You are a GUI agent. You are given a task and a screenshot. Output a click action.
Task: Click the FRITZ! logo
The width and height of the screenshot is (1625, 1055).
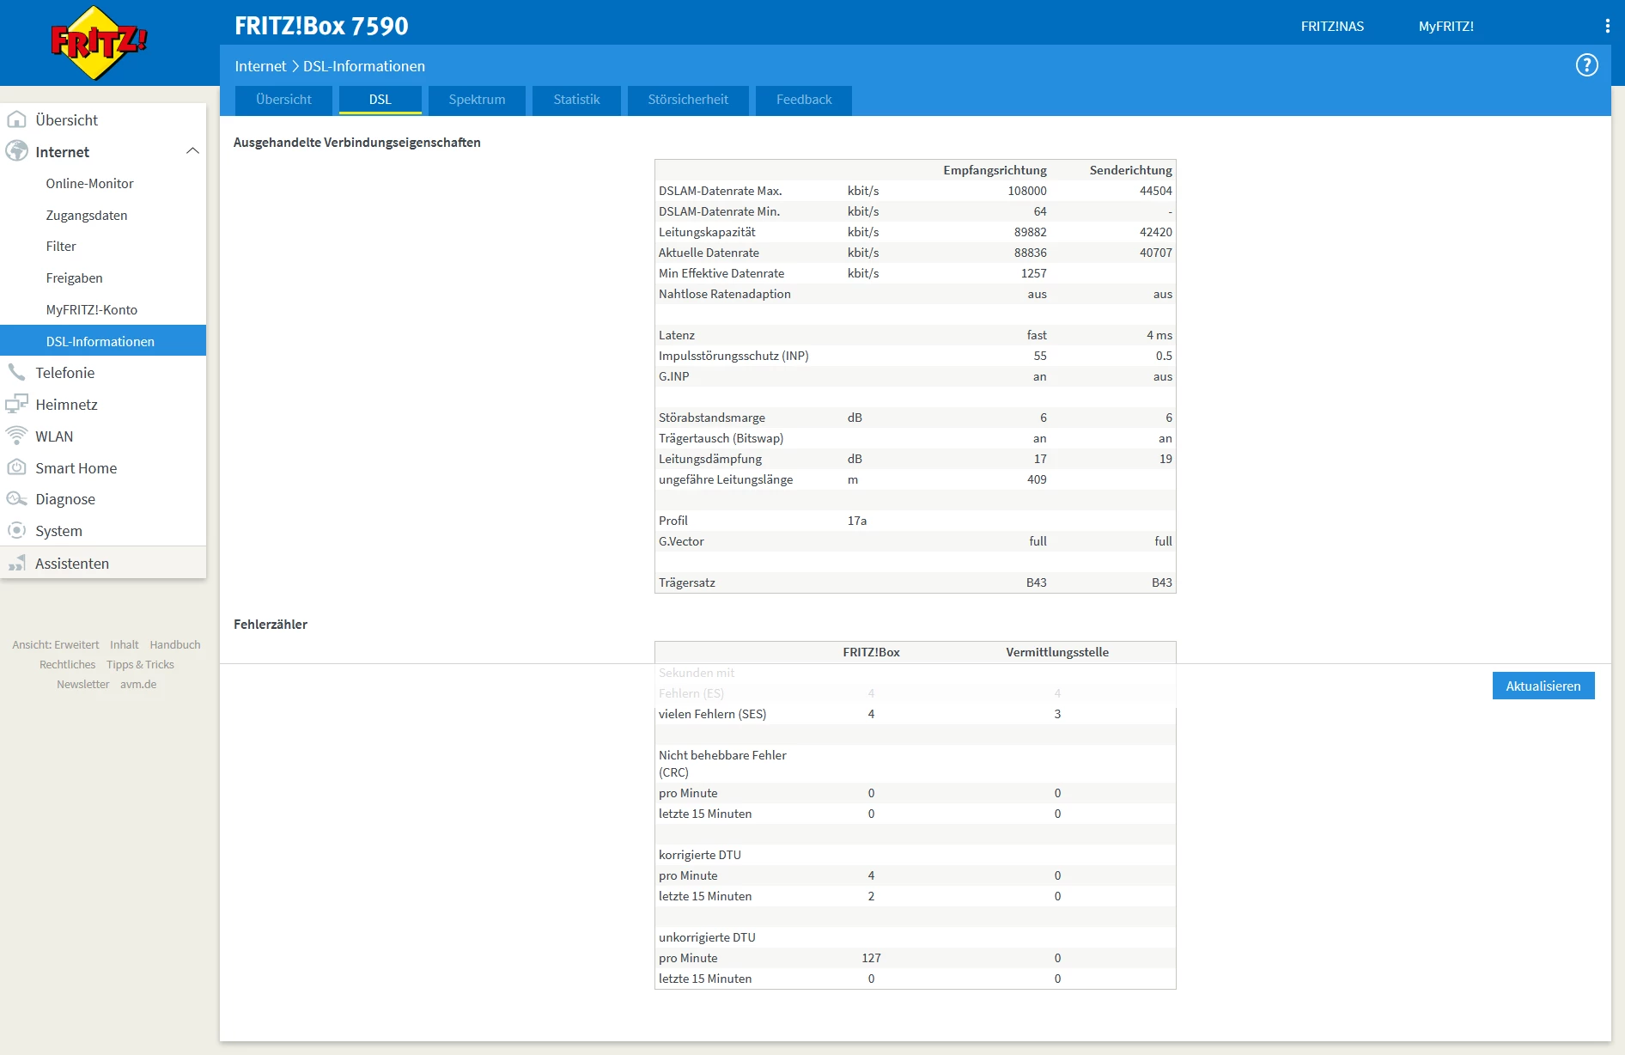[x=99, y=43]
